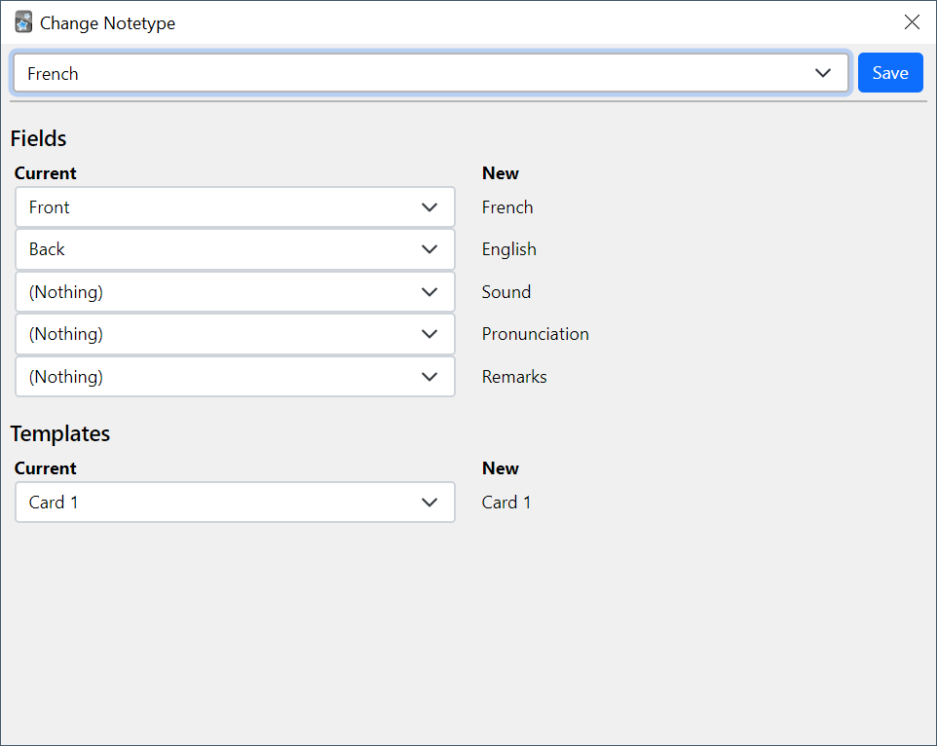The image size is (937, 746).
Task: Click the chevron beside the Sound field row
Action: pos(429,291)
